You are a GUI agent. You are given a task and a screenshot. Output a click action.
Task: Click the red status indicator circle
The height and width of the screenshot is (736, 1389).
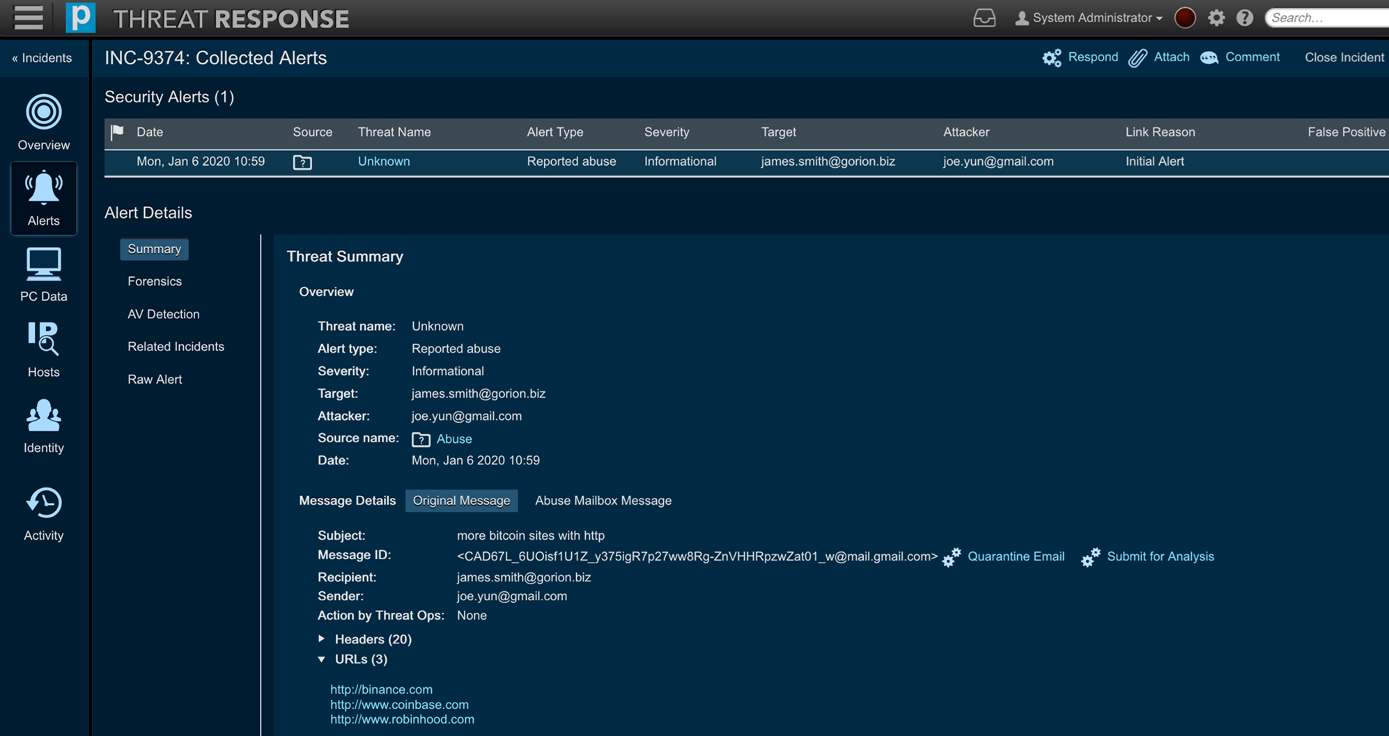point(1185,18)
